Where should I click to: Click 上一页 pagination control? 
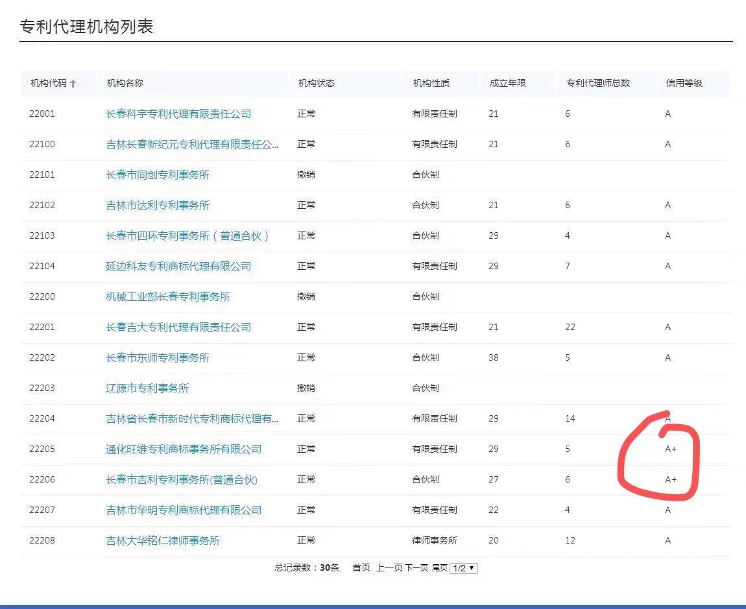[389, 567]
